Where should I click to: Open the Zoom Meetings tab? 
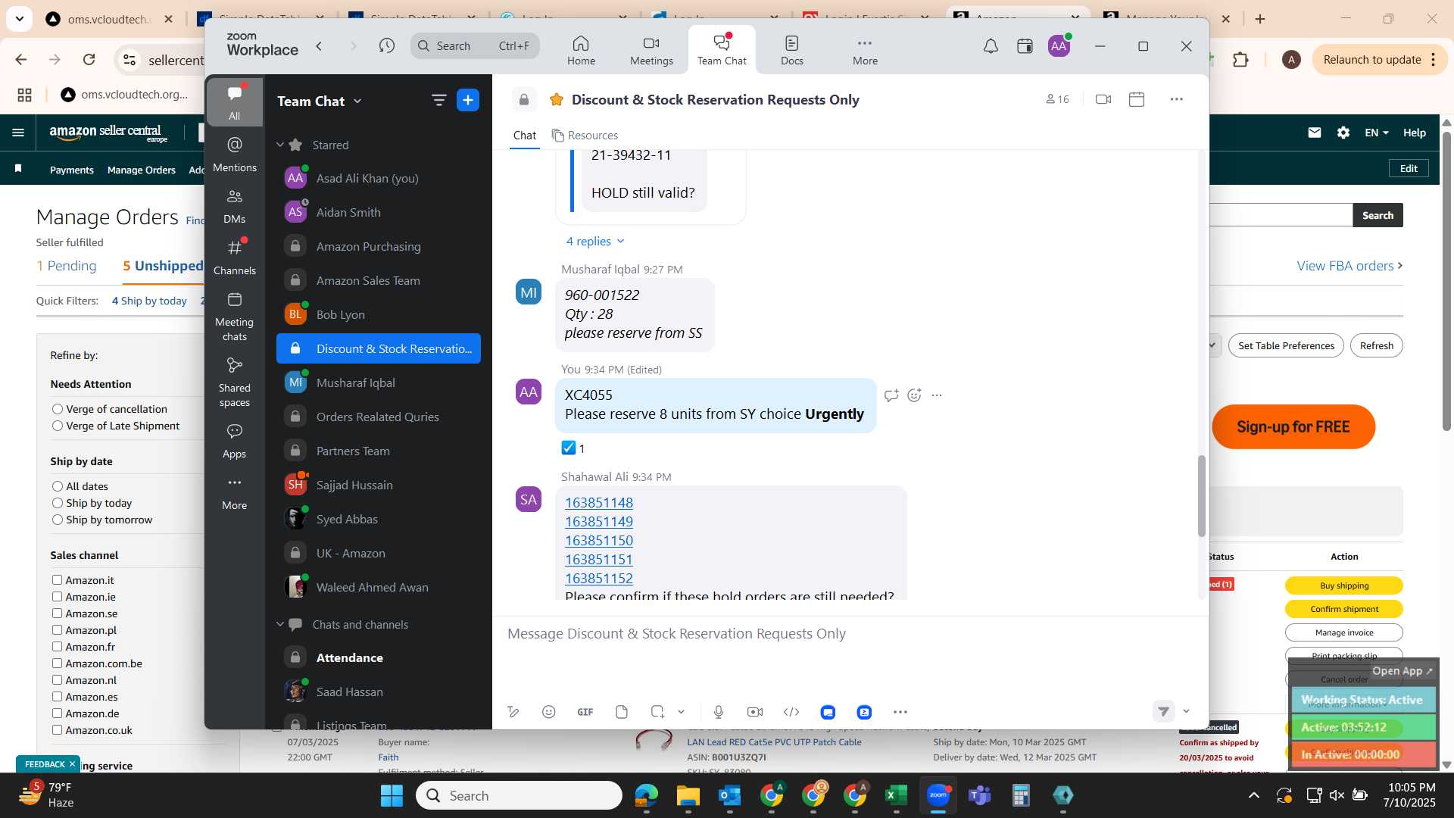[x=651, y=50]
